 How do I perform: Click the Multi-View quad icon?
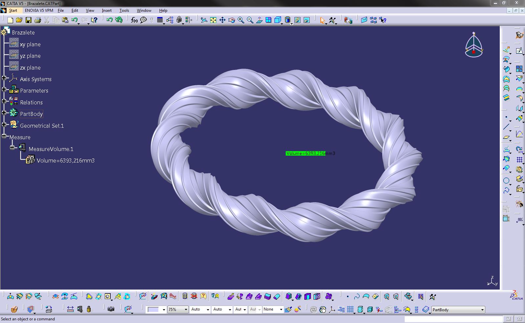(269, 20)
